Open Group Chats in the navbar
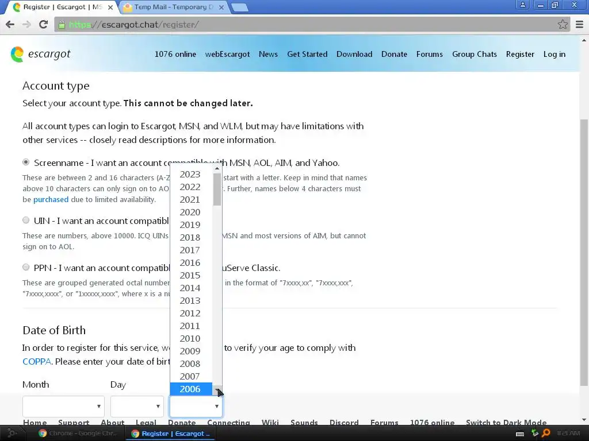 475,55
